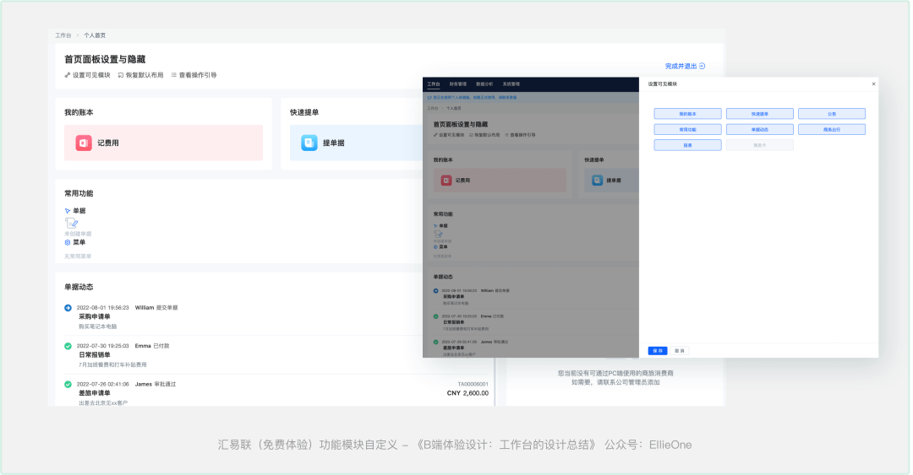Open the 系统管理 tab in the dark nav bar
Screen dimensions: 913x475
(511, 84)
